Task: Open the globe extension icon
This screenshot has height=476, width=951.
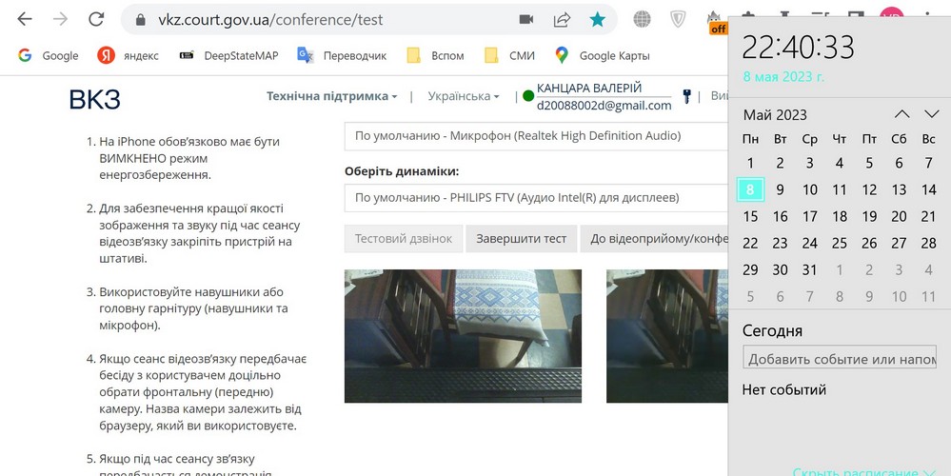Action: tap(642, 19)
